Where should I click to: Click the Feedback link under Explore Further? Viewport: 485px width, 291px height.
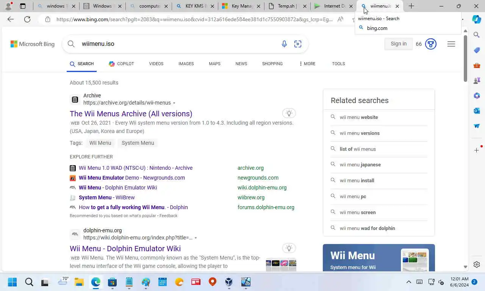(168, 216)
